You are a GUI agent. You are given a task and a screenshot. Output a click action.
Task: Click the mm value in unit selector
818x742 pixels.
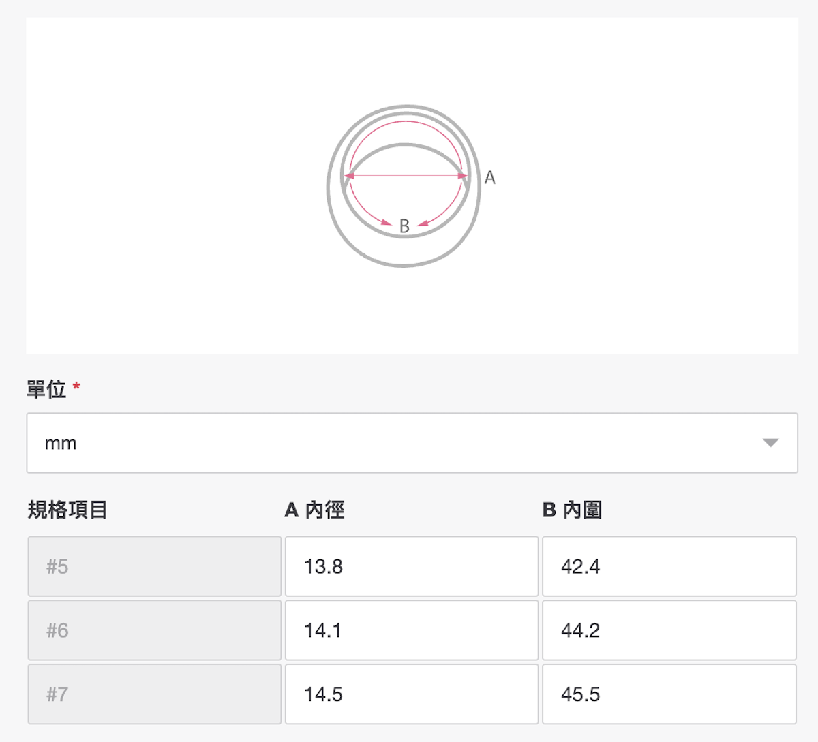click(61, 444)
